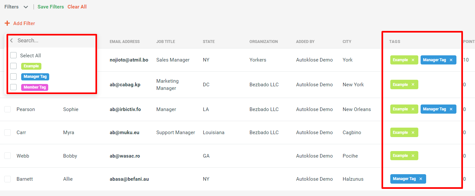This screenshot has height=196, width=475.
Task: Choose Member Tag from the filter panel
Action: [35, 87]
